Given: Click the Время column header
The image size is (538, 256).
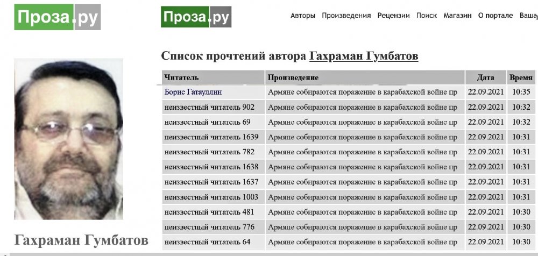Looking at the screenshot, I should click(521, 77).
